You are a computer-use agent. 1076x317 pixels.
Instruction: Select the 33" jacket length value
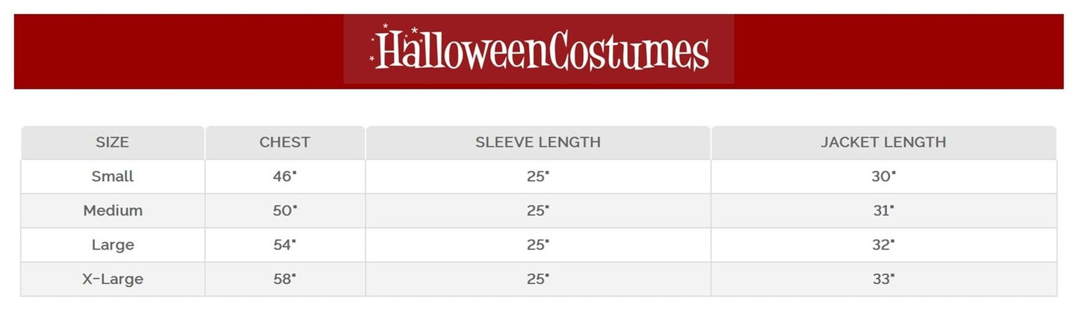coord(883,280)
